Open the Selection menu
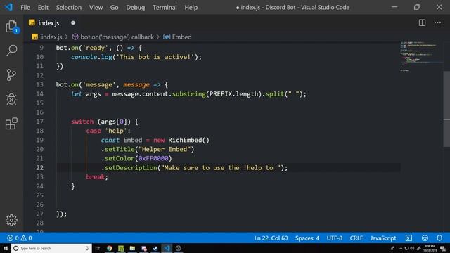The height and width of the screenshot is (253, 450). coord(69,8)
